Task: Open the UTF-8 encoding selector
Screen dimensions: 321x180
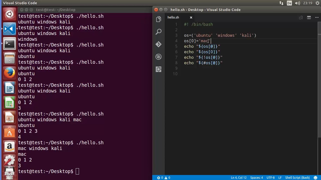Action: [270, 178]
